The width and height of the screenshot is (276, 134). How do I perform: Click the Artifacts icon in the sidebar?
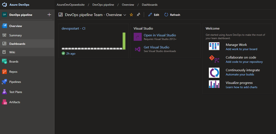point(4,102)
